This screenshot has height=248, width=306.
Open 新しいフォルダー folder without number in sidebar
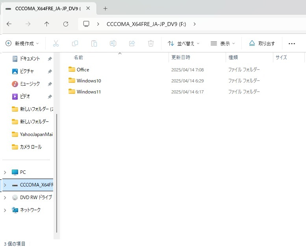coord(30,122)
